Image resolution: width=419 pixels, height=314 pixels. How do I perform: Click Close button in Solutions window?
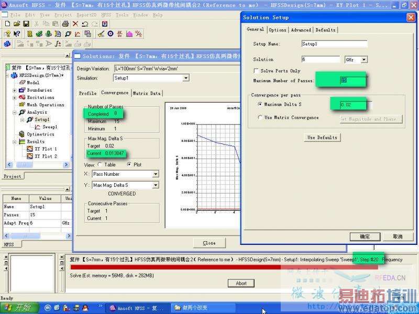pyautogui.click(x=209, y=243)
